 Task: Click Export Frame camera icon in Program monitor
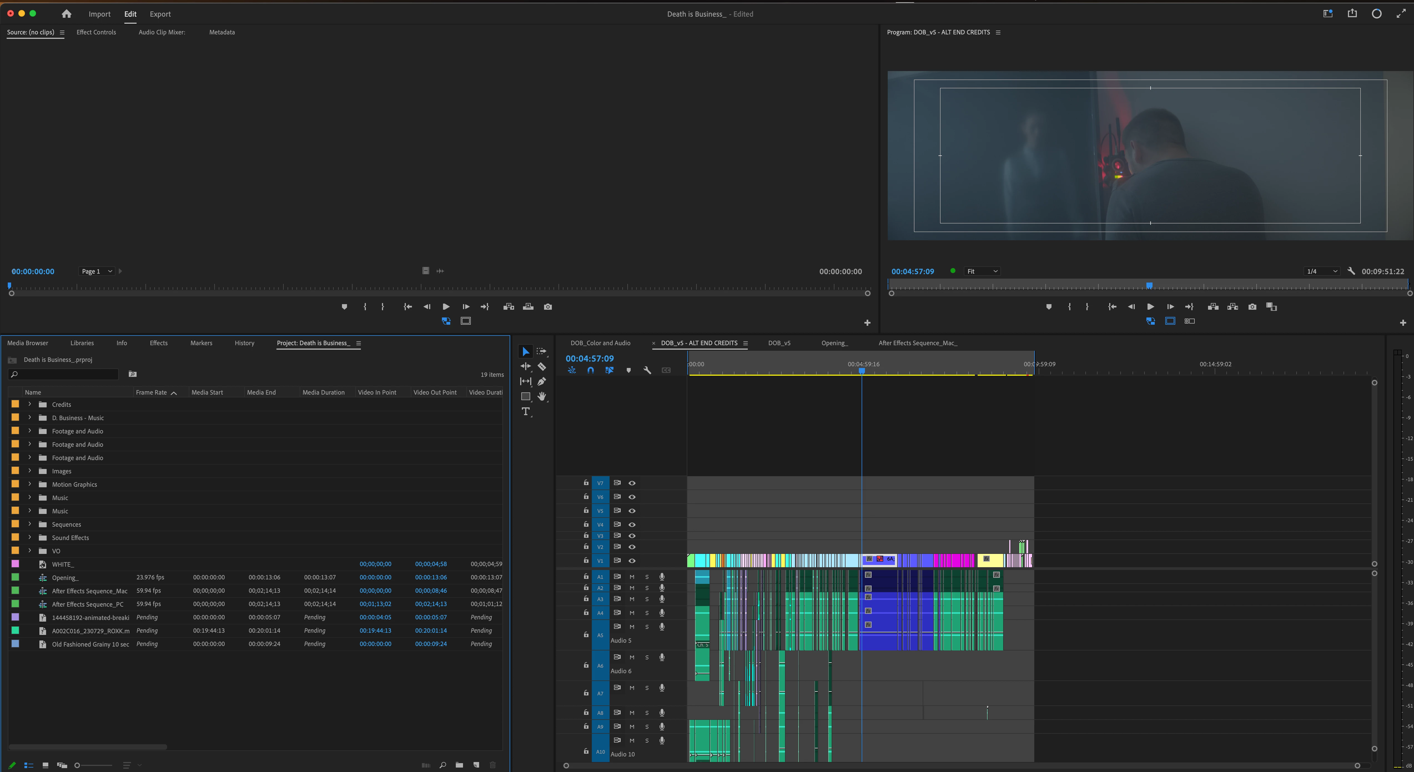(1252, 307)
